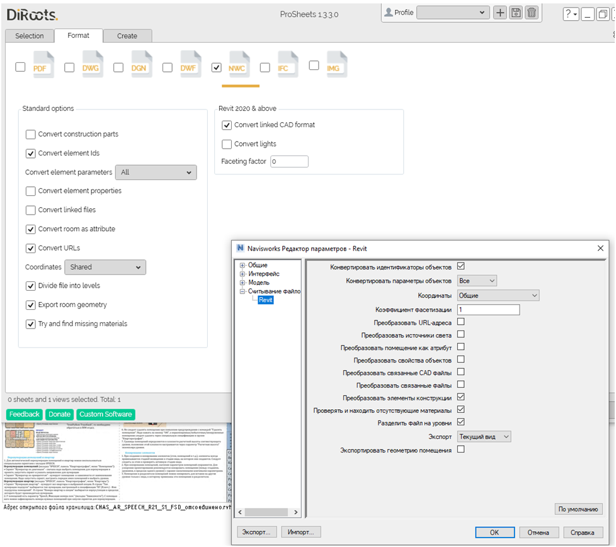Click the DWG format icon
Screen dimensions: 616x547
[x=89, y=66]
